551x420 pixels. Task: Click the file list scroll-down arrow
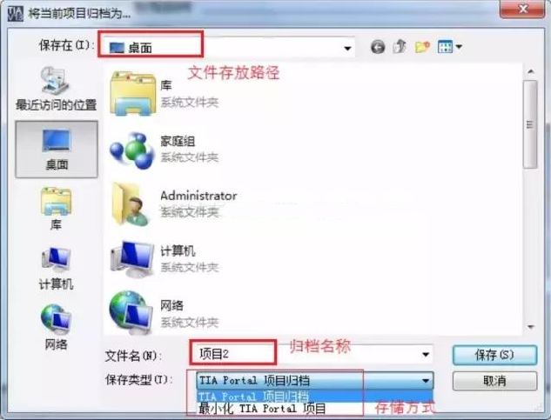coord(531,327)
